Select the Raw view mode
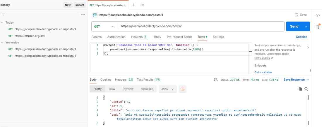The image size is (322, 127). click(112, 89)
